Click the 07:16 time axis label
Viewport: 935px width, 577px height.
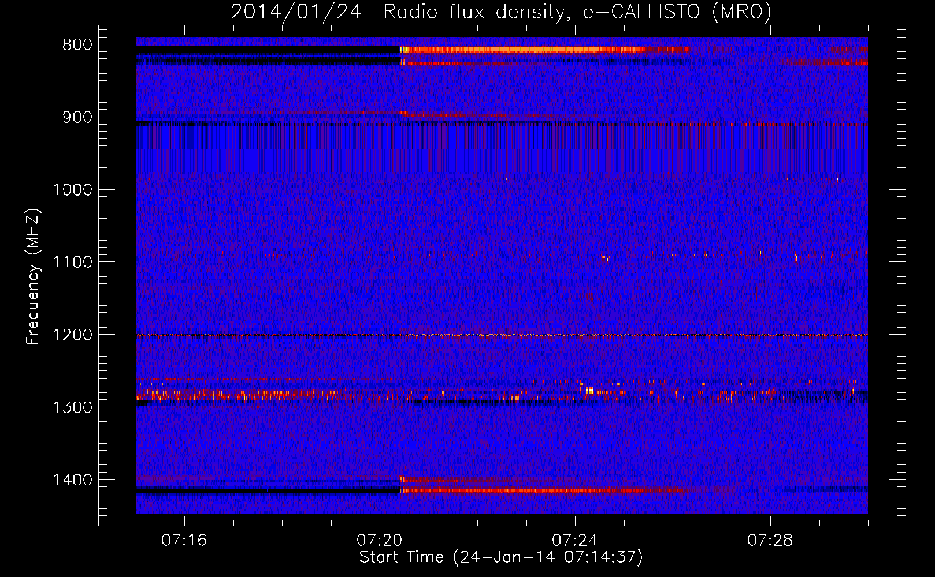coord(184,541)
